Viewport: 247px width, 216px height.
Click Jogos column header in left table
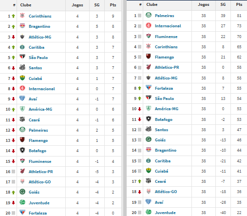tap(77, 5)
